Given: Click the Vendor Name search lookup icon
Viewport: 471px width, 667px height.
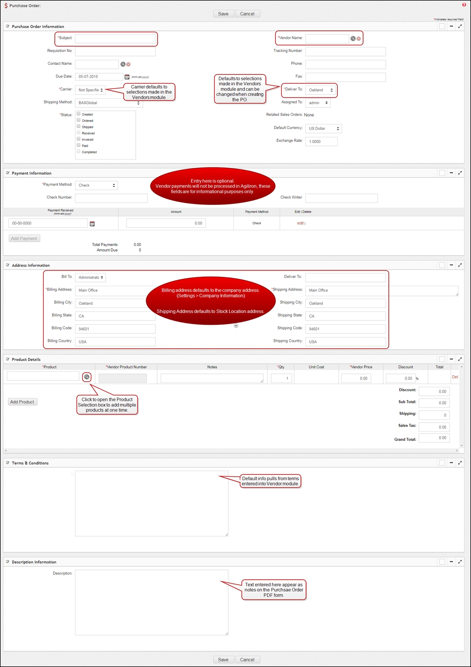Looking at the screenshot, I should [353, 39].
